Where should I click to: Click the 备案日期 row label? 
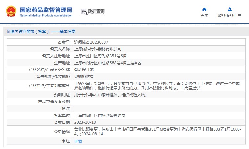click(62, 122)
